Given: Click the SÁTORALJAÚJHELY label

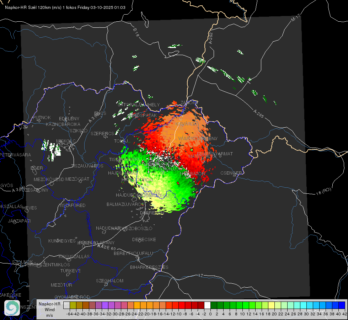Looking at the screenshot, I should click(139, 105).
